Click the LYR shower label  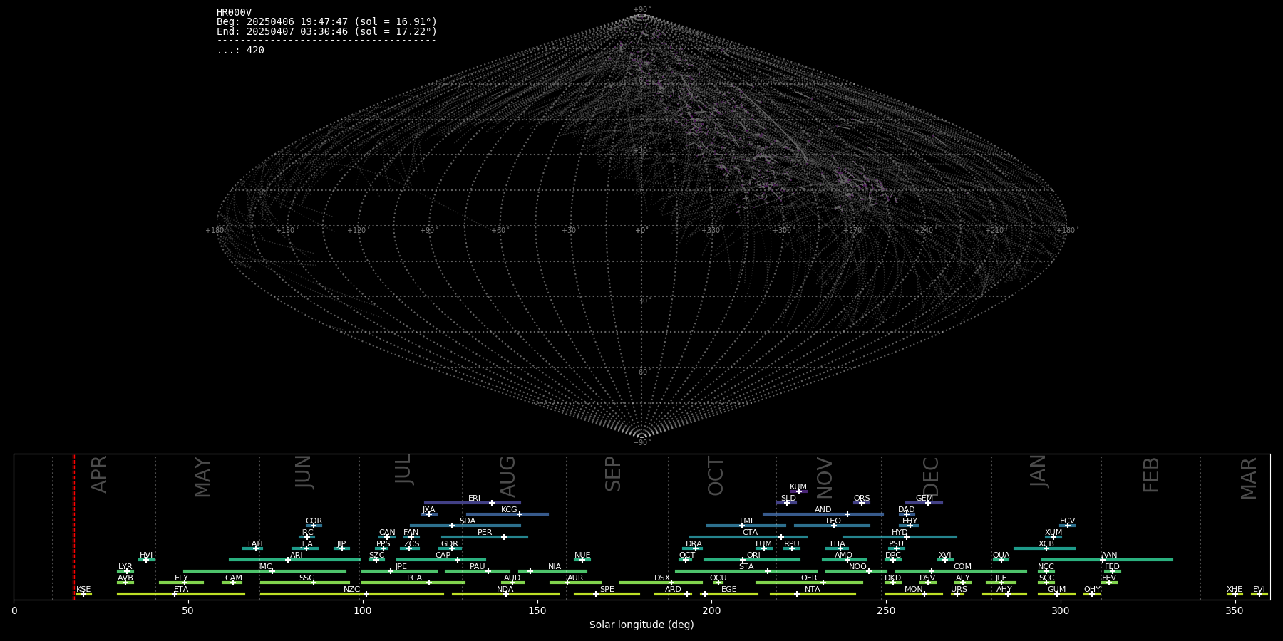(x=125, y=567)
